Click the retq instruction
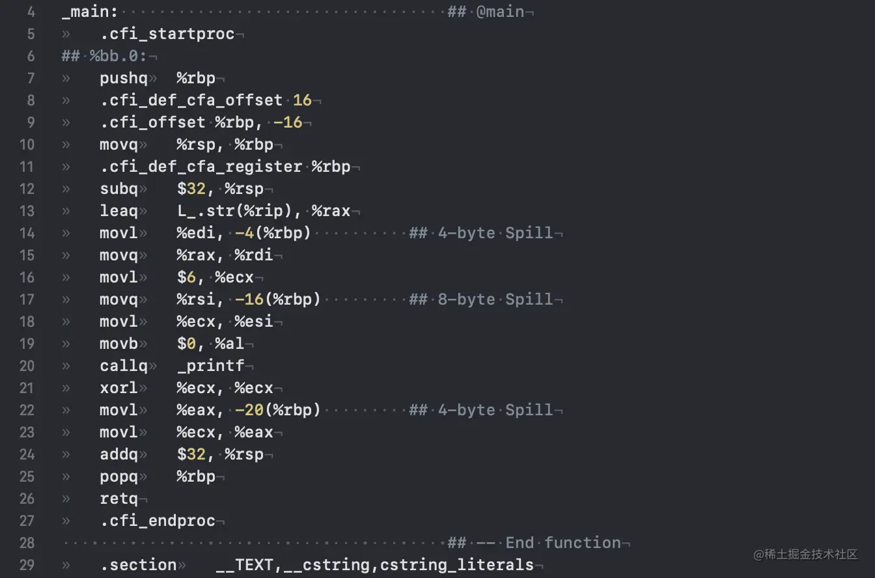The width and height of the screenshot is (875, 578). tap(119, 499)
